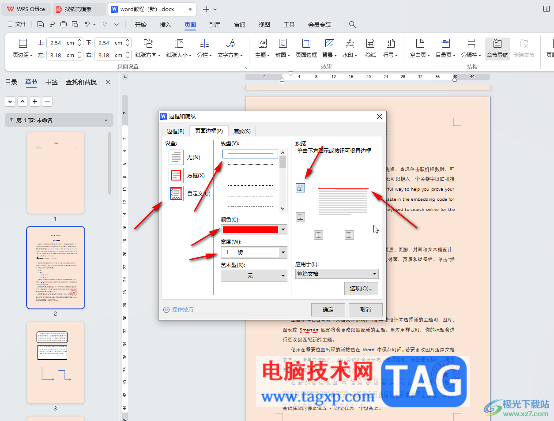Open the new tab dropdown arrow

click(215, 9)
